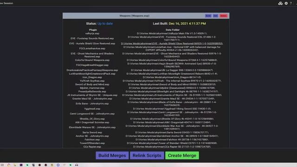Viewport: 297px width, 167px height.
Task: Select the Iron_Dragon.esp plugin
Action: pyautogui.click(x=92, y=77)
